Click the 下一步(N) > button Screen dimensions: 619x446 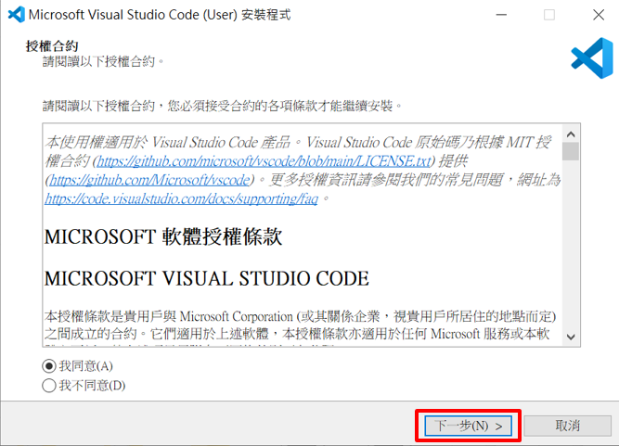469,426
